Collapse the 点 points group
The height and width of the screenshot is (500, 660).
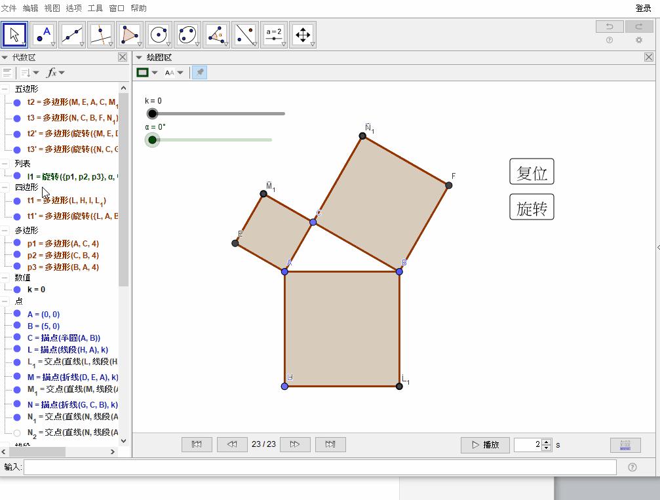[x=5, y=301]
